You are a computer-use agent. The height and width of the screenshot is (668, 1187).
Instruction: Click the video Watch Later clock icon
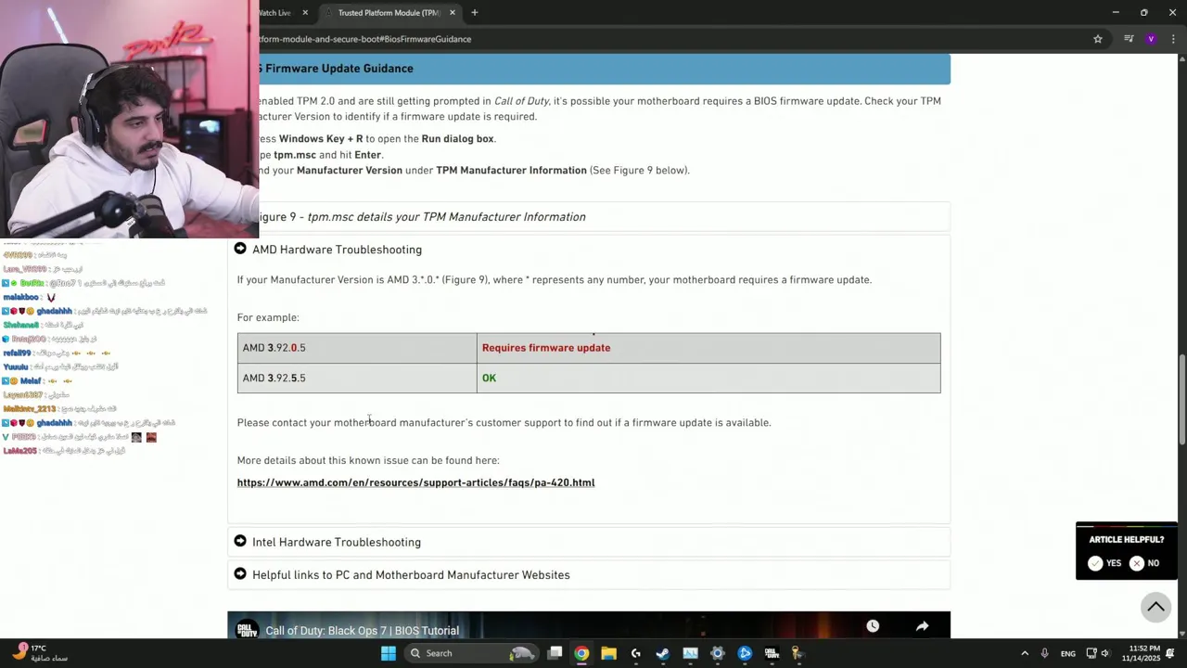(873, 626)
